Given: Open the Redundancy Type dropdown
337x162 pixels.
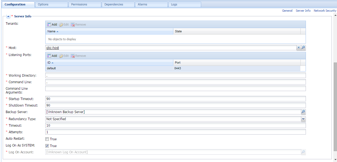Looking at the screenshot, I should (x=303, y=119).
